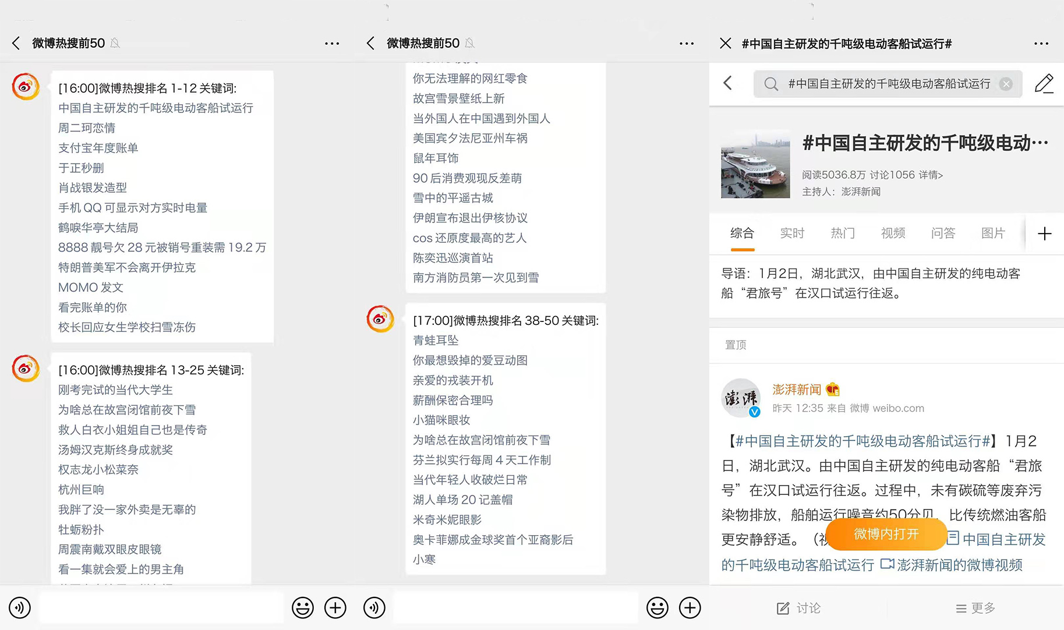Clear the search field text
This screenshot has width=1064, height=630.
(1006, 84)
